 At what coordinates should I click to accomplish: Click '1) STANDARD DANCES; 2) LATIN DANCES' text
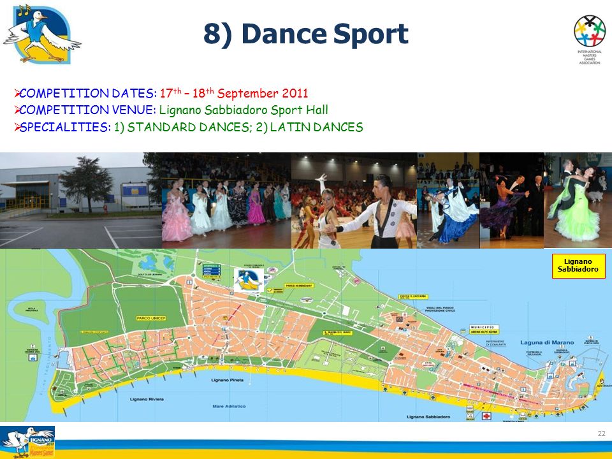point(238,127)
